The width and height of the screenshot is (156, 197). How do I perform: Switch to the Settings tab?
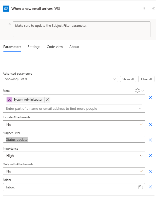pos(34,47)
